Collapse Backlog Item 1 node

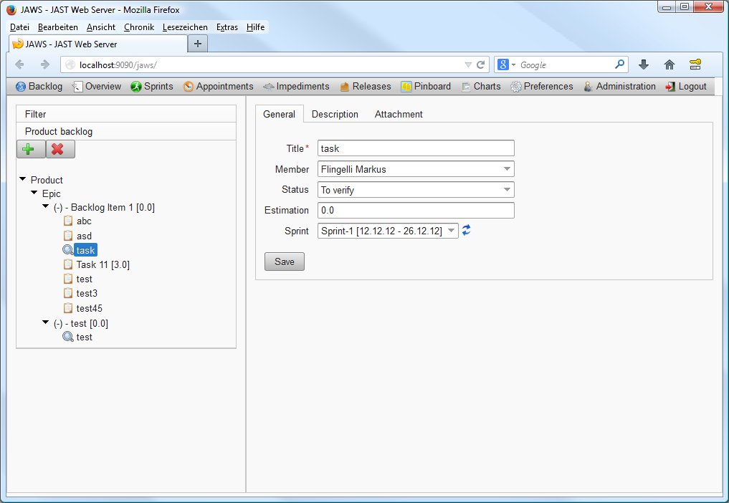click(45, 206)
